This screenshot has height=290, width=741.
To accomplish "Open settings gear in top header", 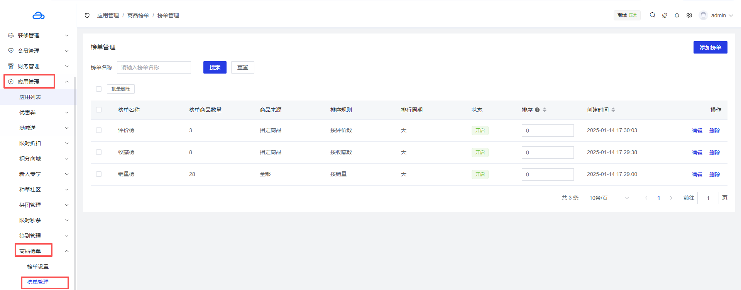I will point(689,15).
